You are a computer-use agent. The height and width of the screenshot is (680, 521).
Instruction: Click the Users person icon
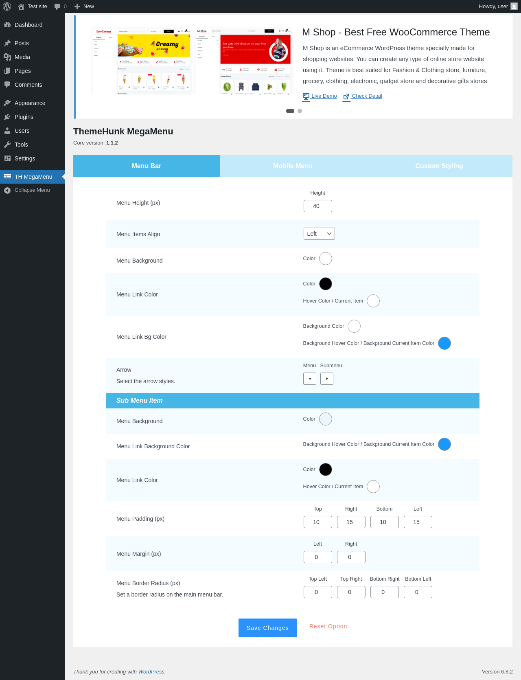pyautogui.click(x=7, y=131)
